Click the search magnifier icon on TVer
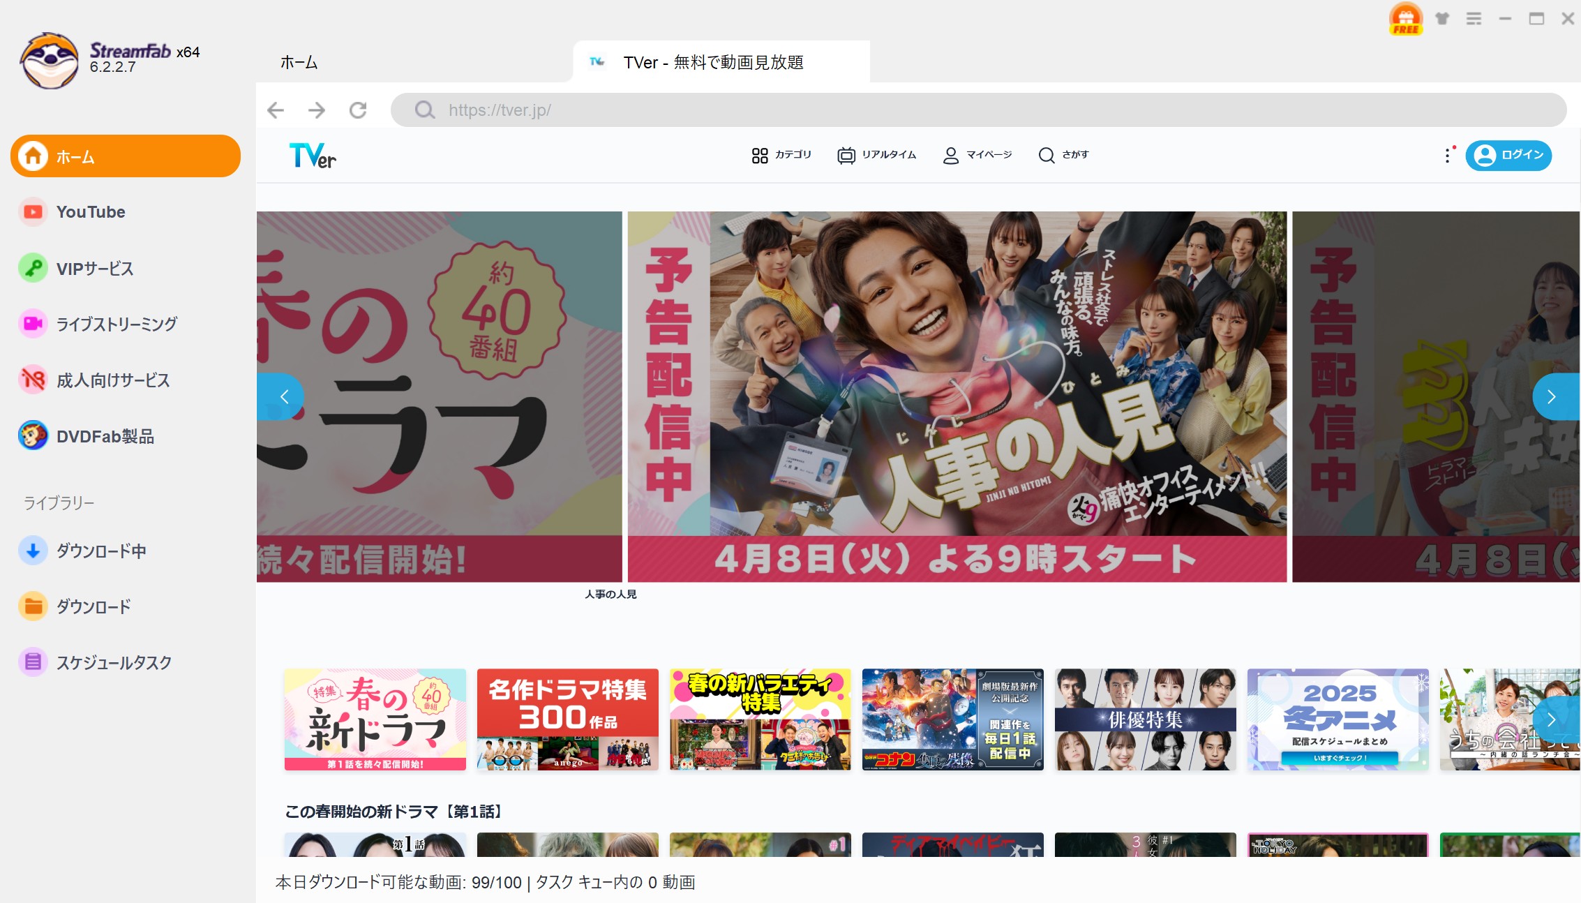Screen dimensions: 1581x903 tap(1047, 155)
